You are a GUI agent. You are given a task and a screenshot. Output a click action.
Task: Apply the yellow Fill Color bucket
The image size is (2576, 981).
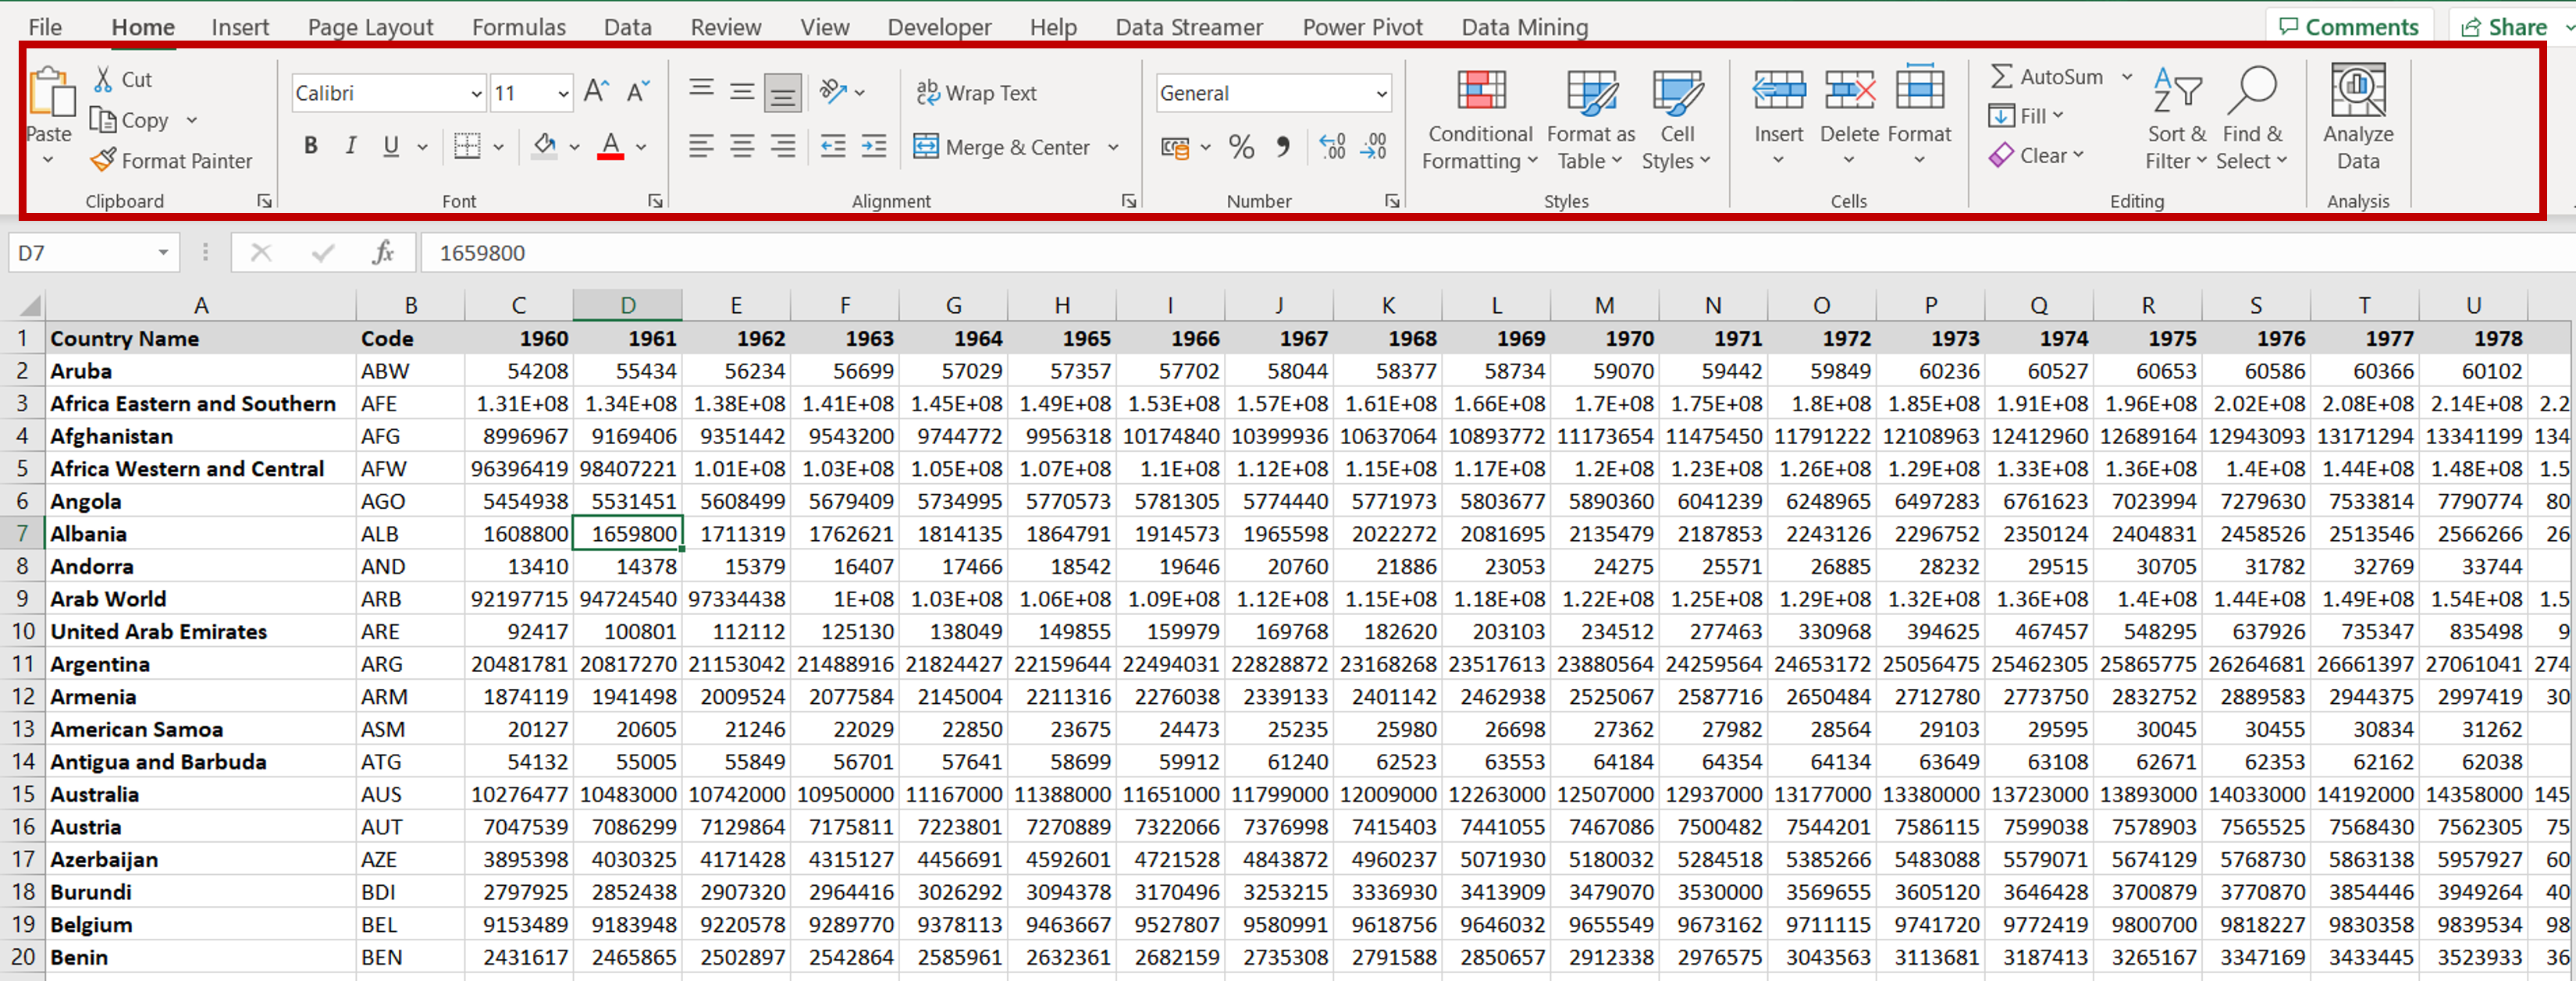pyautogui.click(x=545, y=147)
